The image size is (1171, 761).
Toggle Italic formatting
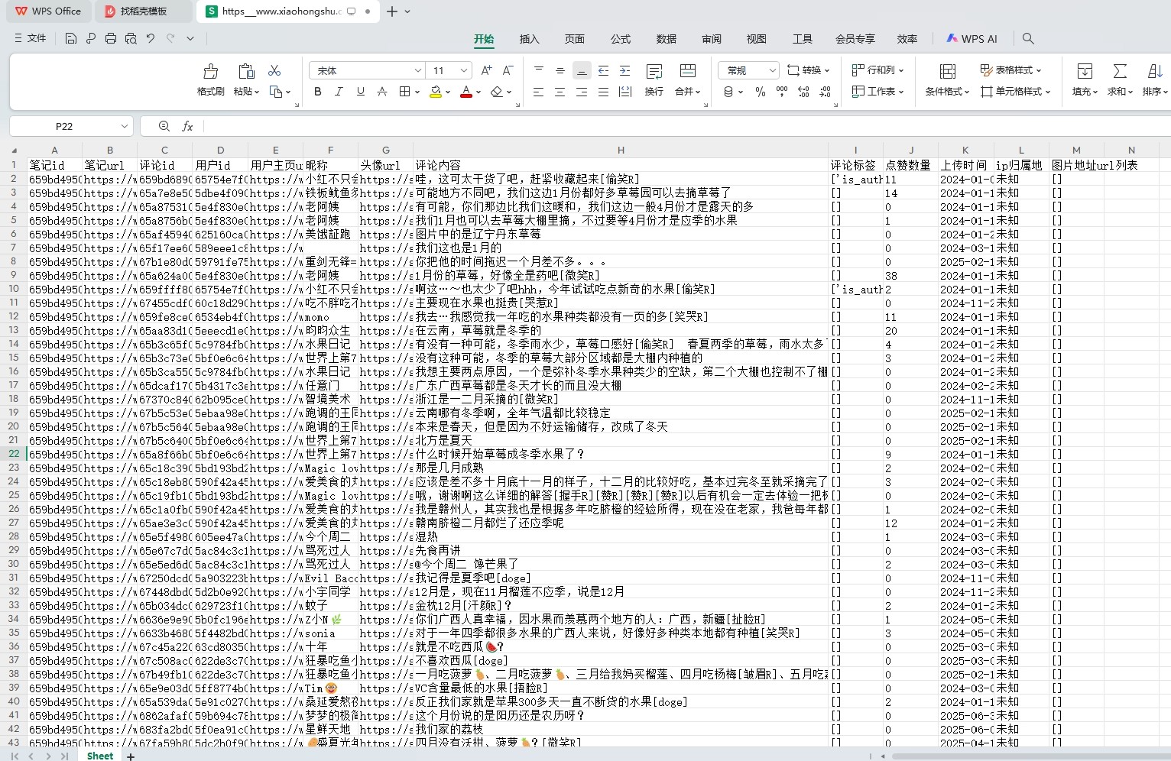pos(339,92)
